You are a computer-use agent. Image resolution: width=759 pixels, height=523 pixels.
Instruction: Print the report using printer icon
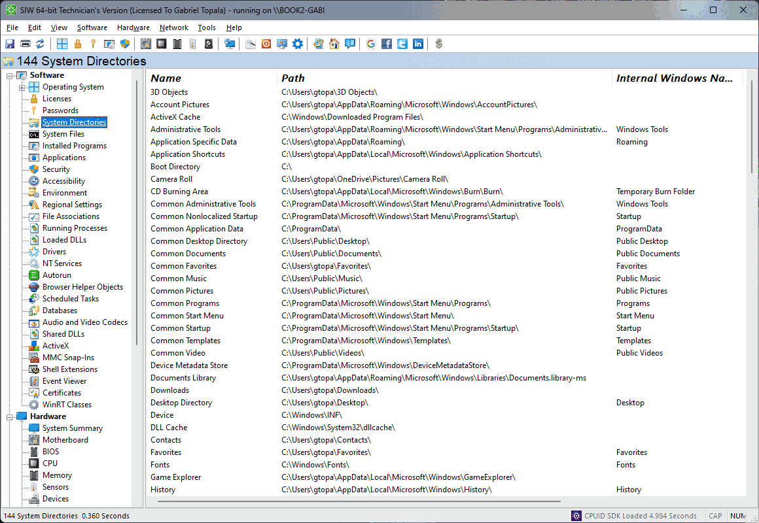pos(25,43)
